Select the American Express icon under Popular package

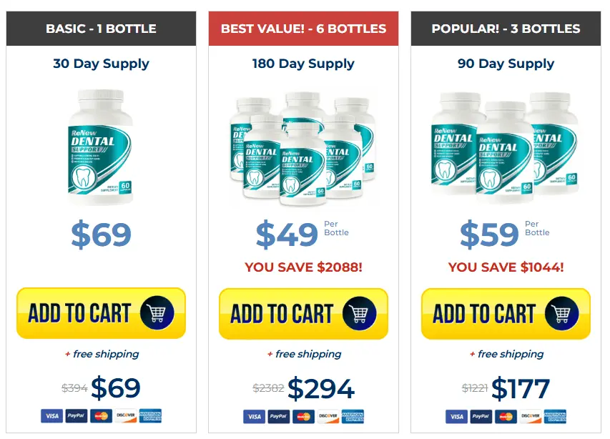pos(554,416)
